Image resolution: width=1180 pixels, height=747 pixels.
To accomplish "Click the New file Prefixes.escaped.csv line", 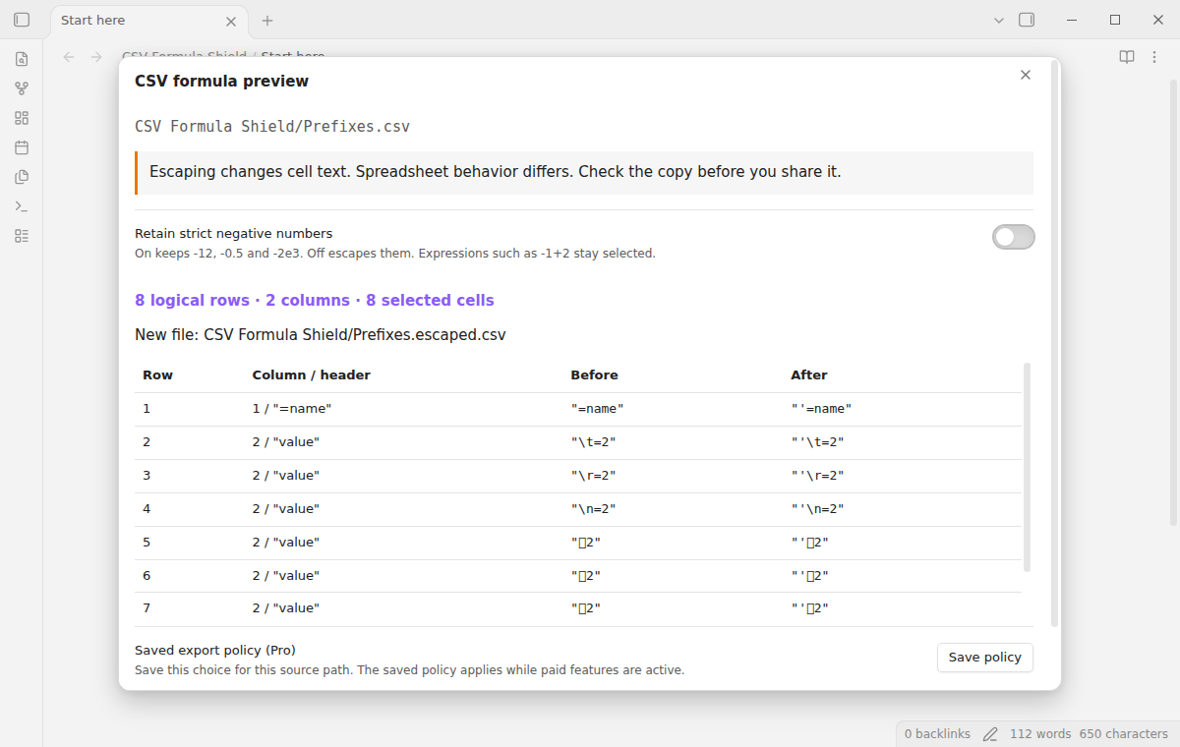I will click(321, 335).
